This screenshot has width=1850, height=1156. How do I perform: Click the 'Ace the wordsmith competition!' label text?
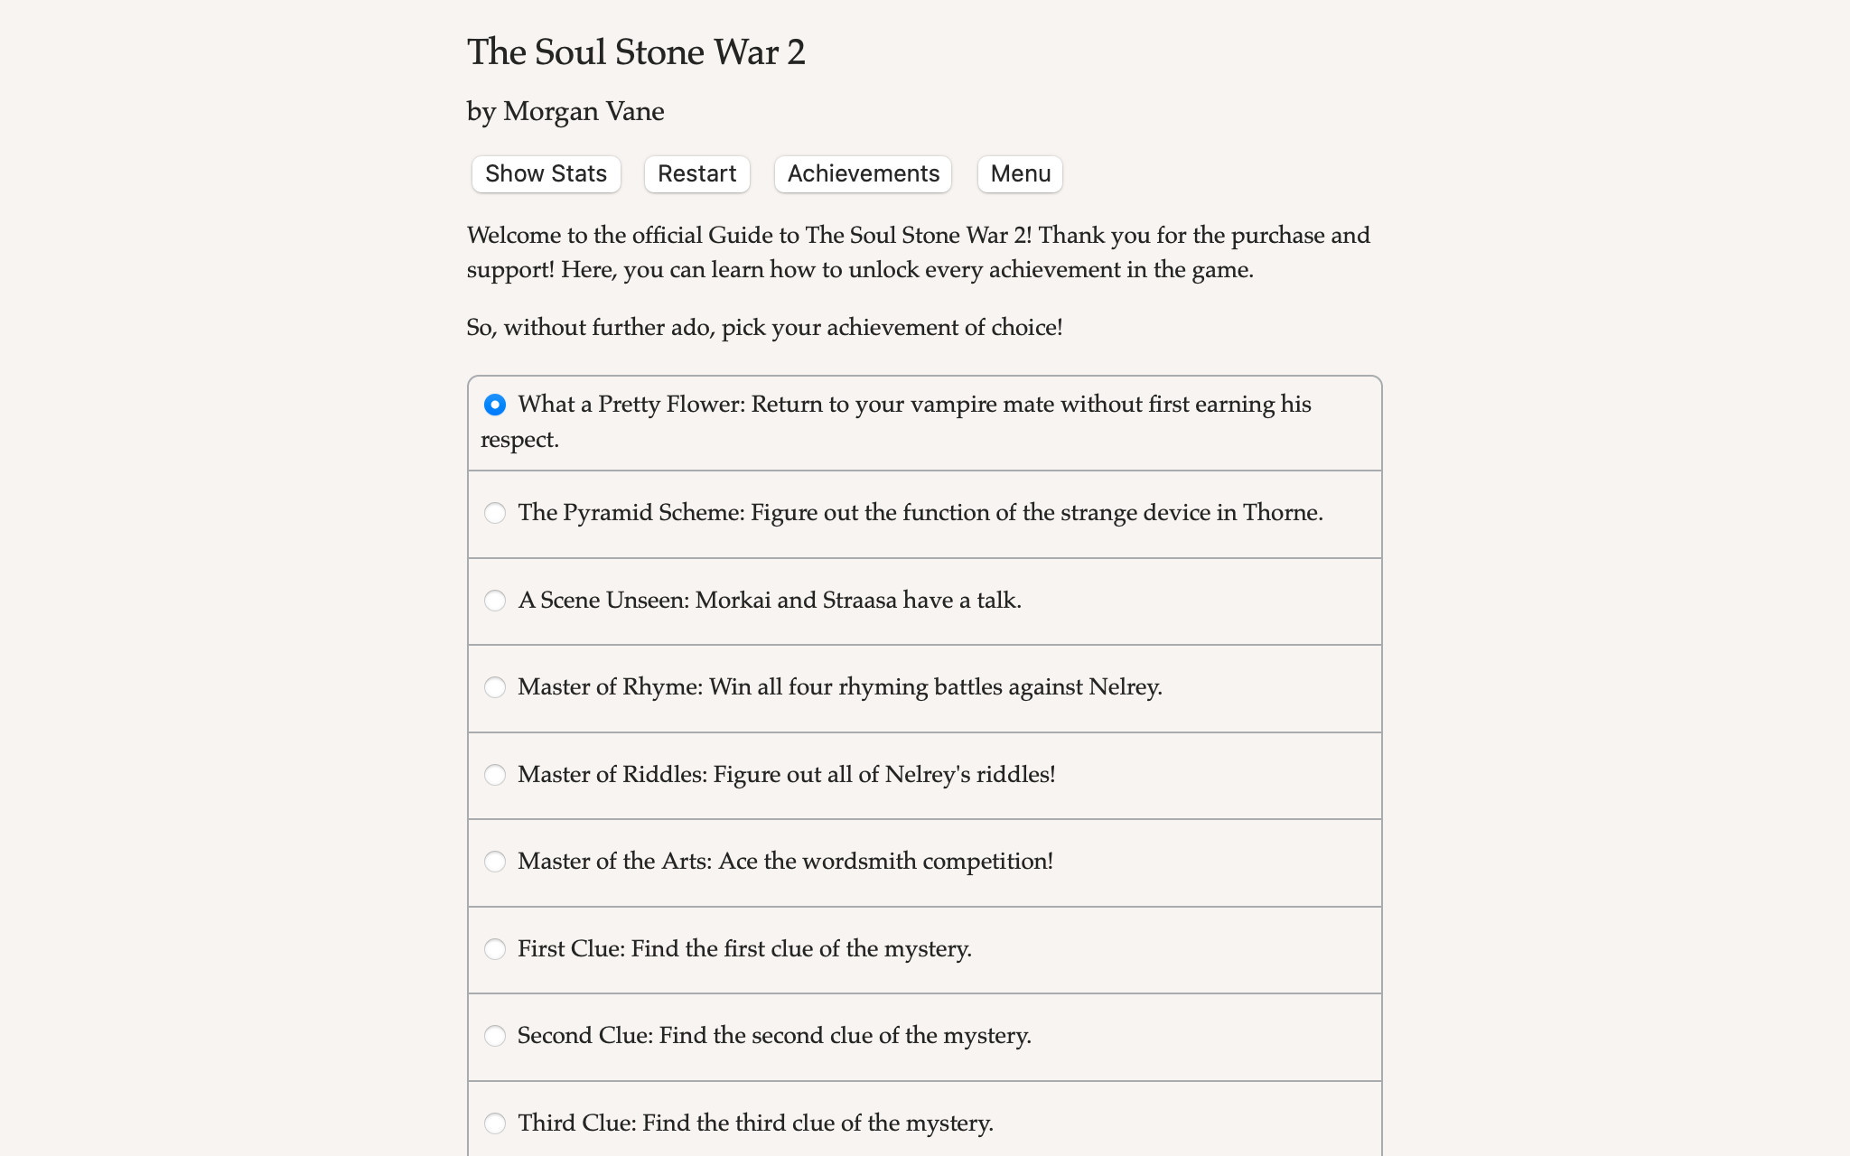[885, 862]
